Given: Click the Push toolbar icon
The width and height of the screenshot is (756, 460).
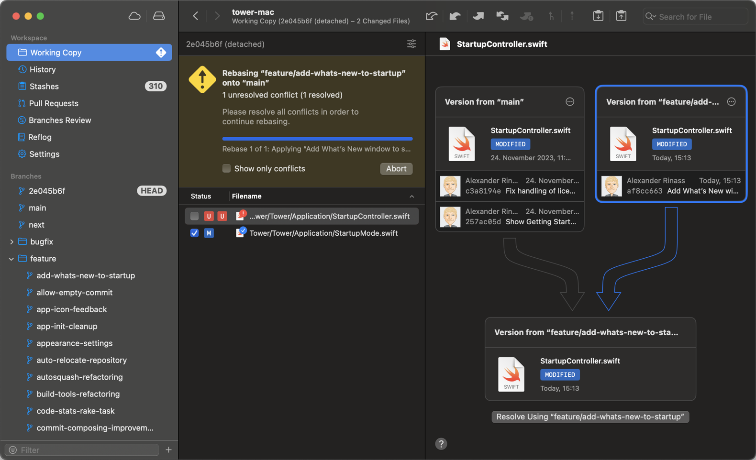Looking at the screenshot, I should click(478, 16).
